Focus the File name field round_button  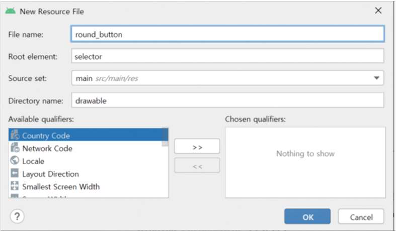227,34
